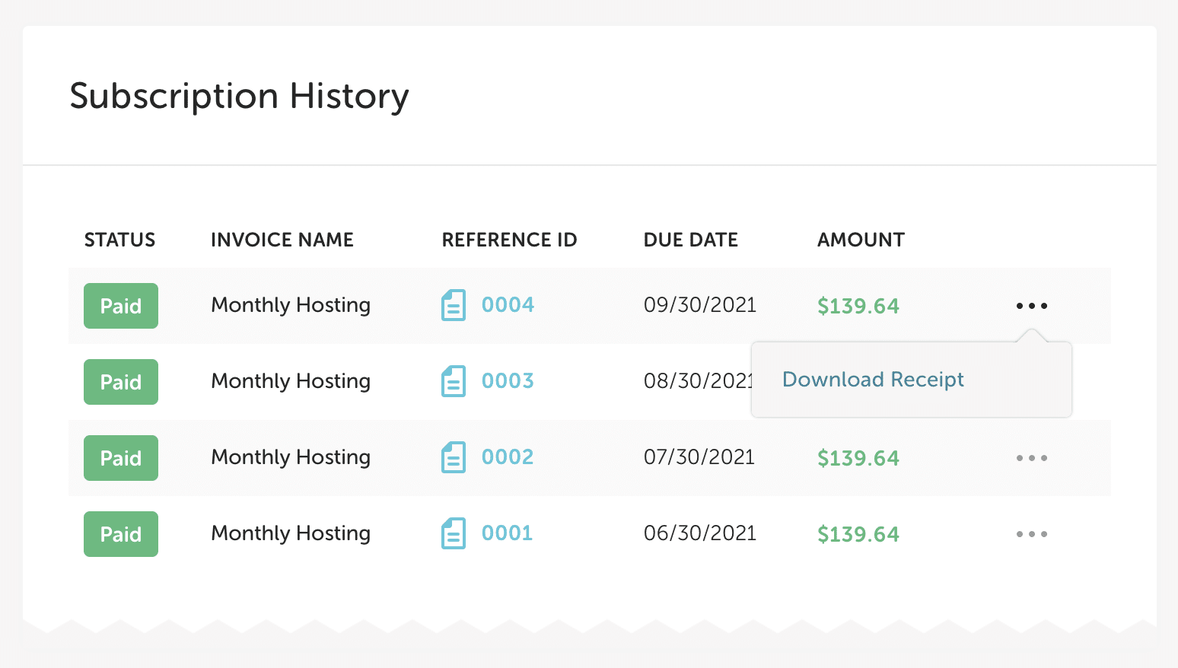Image resolution: width=1178 pixels, height=668 pixels.
Task: Click the Paid badge on invoice 0002 row
Action: [121, 458]
